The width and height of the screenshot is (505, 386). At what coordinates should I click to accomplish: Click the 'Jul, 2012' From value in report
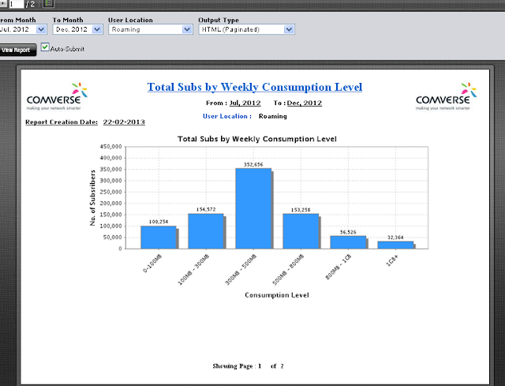[x=245, y=103]
